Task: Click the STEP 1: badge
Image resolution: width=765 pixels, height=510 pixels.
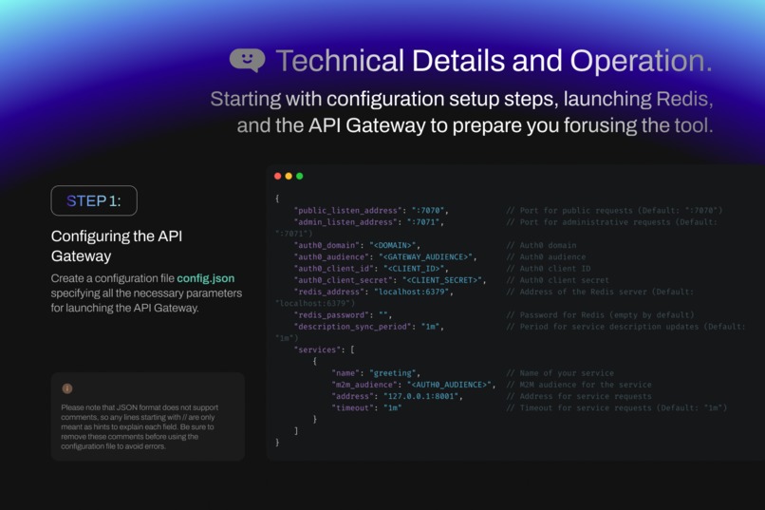Action: pos(94,200)
